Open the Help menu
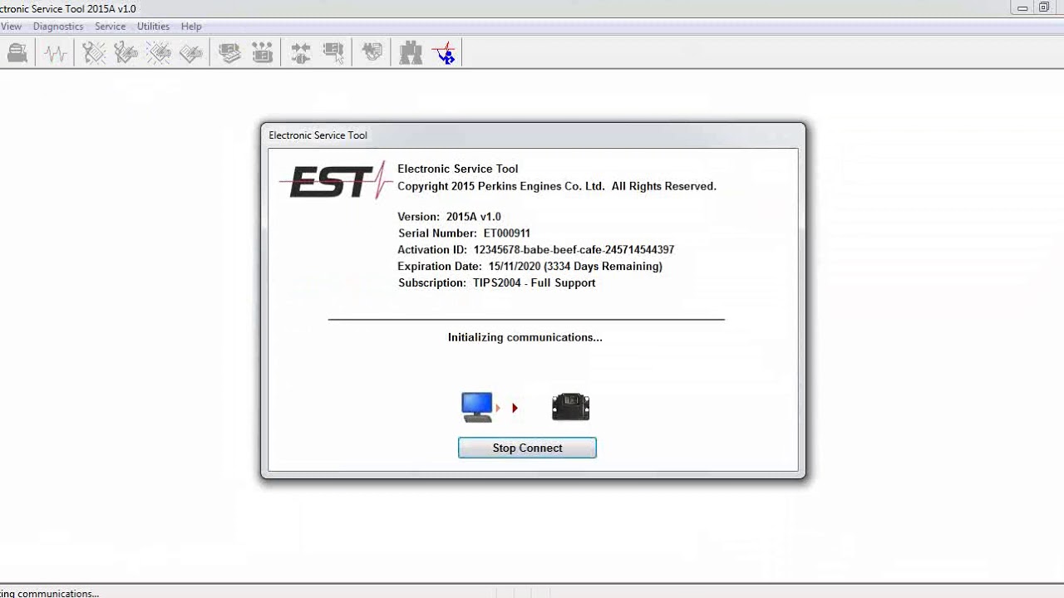 (x=191, y=27)
